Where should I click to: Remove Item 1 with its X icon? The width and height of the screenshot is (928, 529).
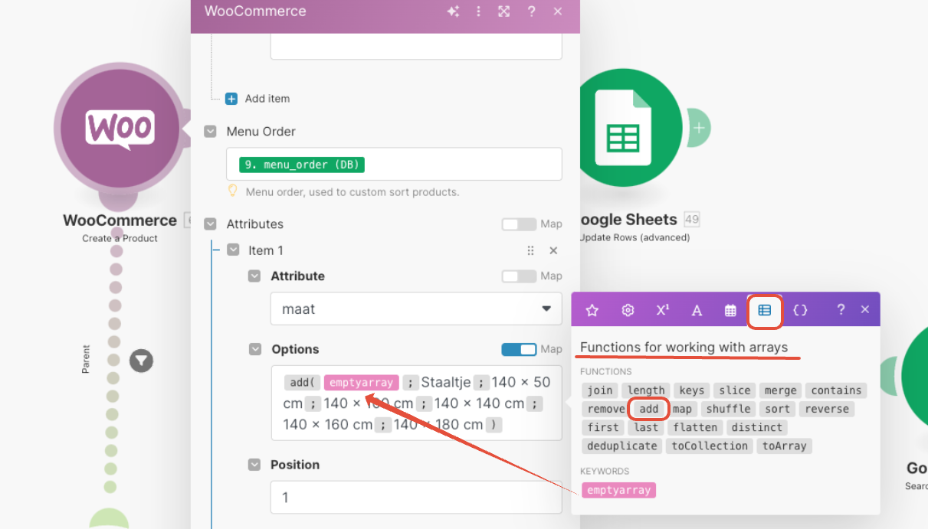tap(553, 250)
